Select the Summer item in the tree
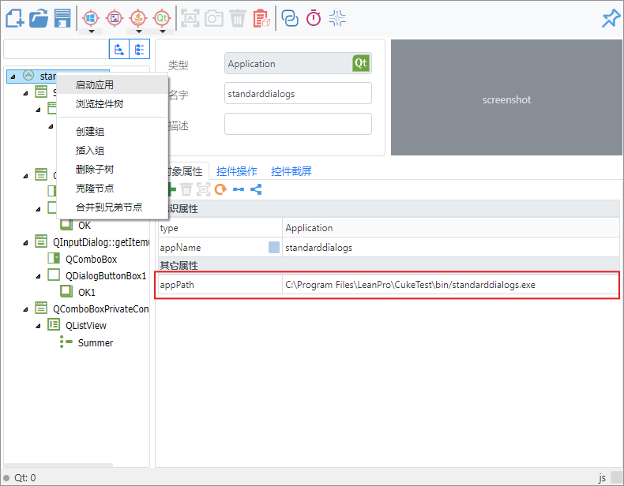624x486 pixels. [95, 343]
